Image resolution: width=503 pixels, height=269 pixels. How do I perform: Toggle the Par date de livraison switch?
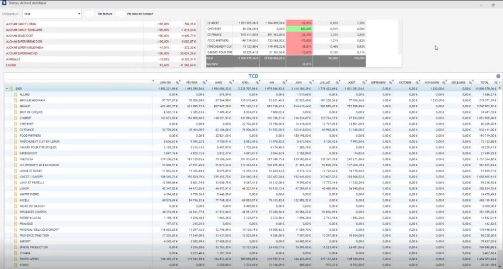[x=120, y=14]
